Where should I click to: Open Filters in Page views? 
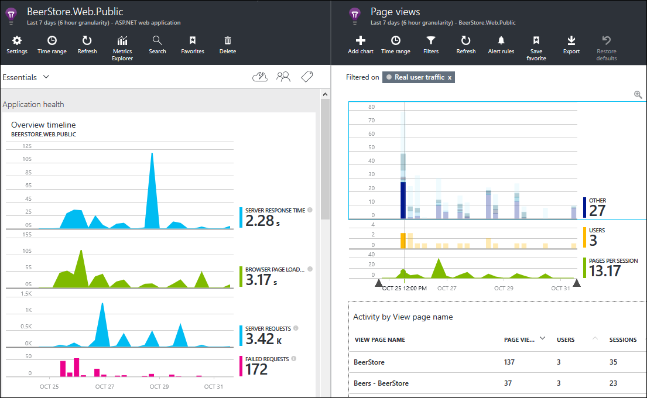431,45
